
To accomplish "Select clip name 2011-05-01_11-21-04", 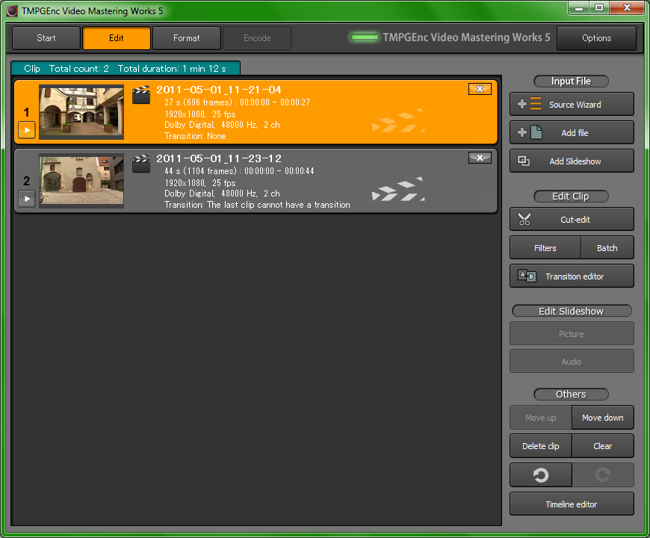I will (219, 90).
